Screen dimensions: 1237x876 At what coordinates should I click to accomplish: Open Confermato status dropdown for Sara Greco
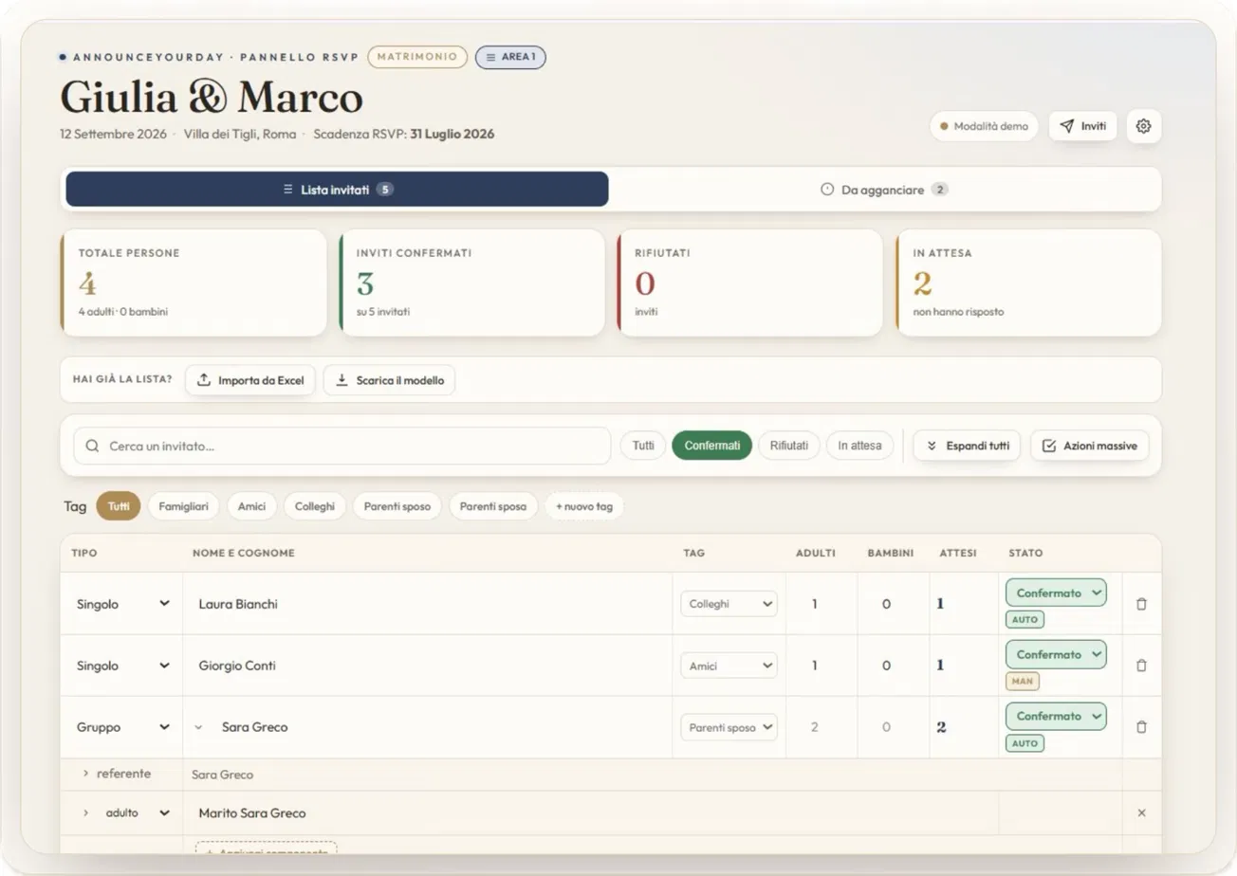(x=1056, y=716)
